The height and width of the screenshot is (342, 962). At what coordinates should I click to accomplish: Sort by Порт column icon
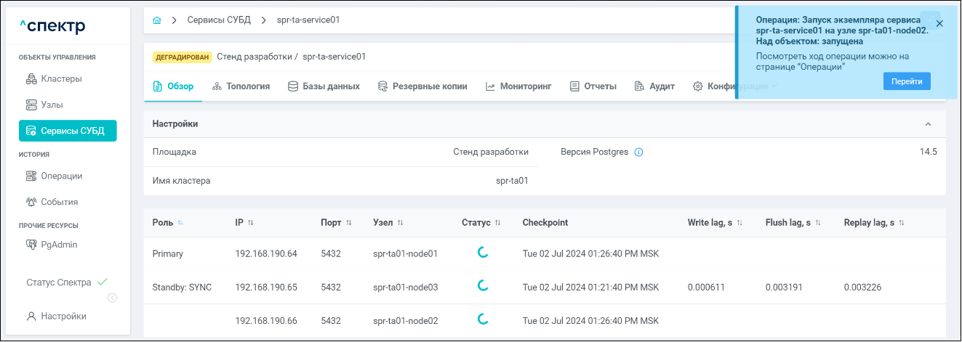(x=349, y=223)
